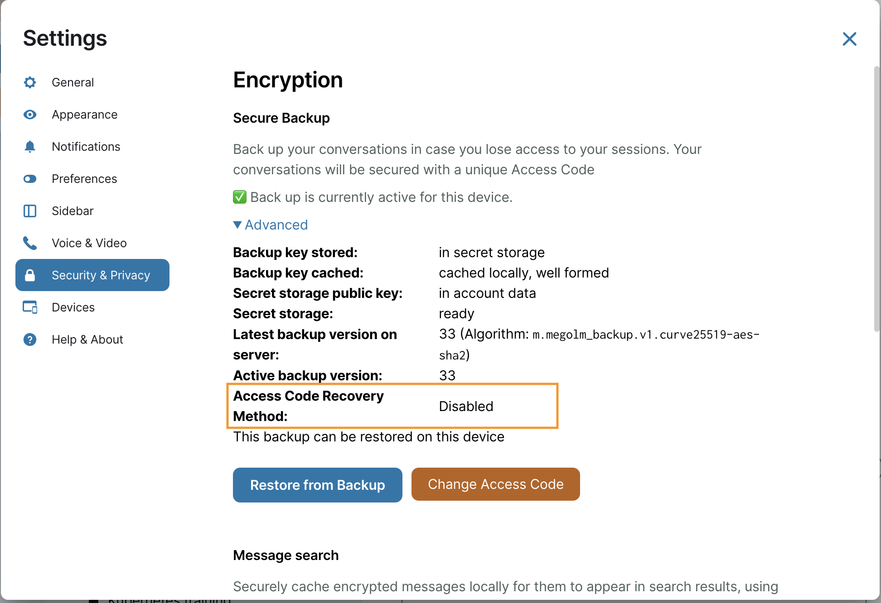The image size is (881, 603).
Task: Switch to the Notifications settings tab
Action: click(x=86, y=147)
